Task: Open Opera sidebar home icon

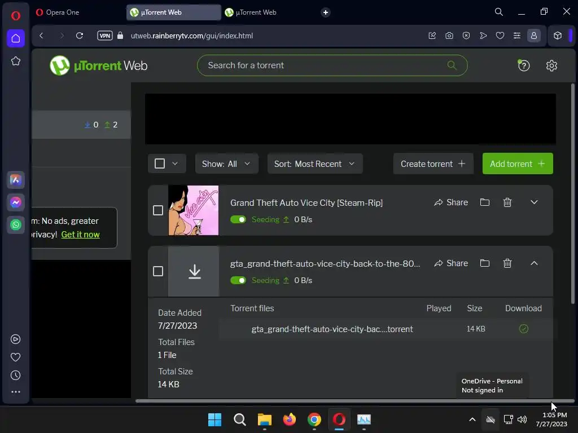Action: [16, 38]
